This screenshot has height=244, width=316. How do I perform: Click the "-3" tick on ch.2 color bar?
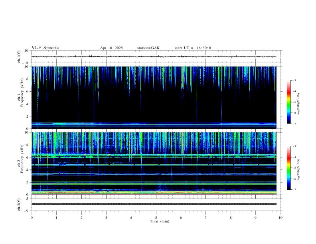[x=294, y=146]
